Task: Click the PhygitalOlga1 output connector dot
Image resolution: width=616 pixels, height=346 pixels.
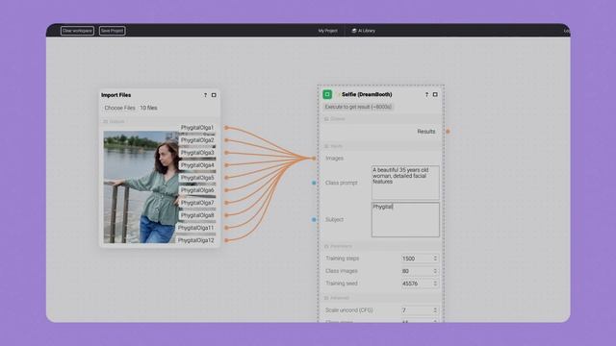Action: coord(226,128)
